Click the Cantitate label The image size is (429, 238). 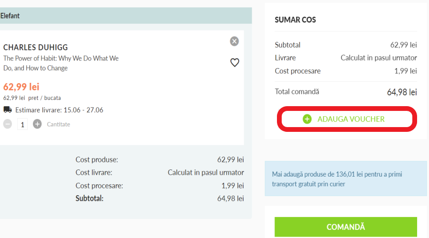58,124
